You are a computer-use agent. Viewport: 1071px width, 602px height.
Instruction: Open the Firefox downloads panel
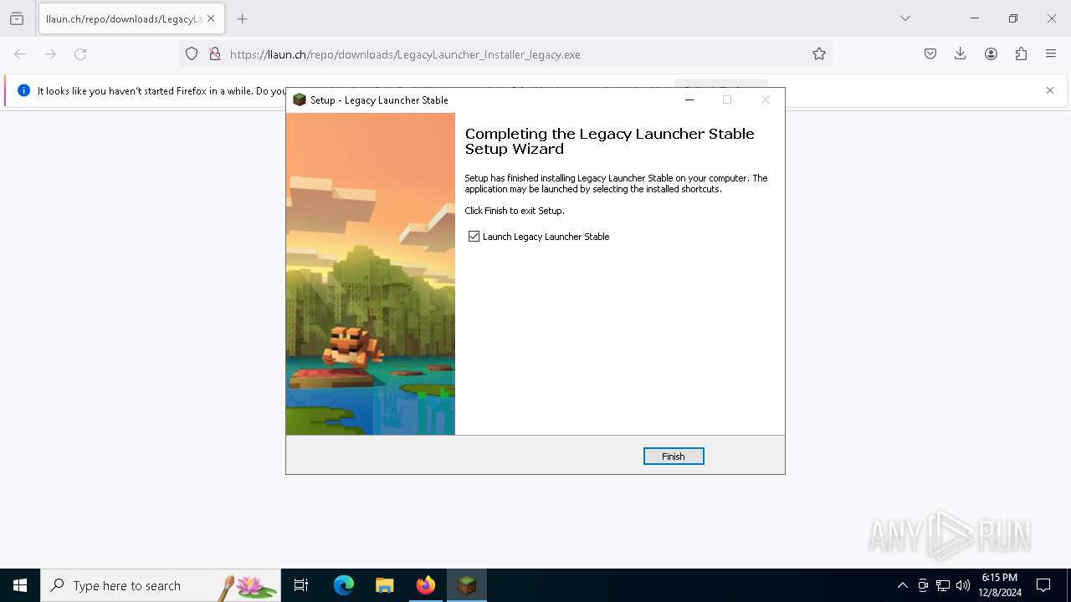coord(961,54)
